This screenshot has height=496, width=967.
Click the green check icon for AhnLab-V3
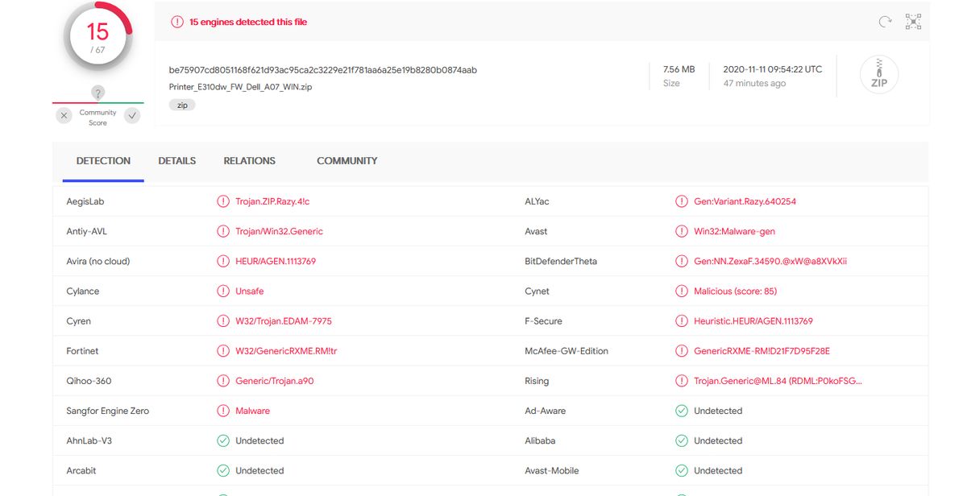point(223,440)
